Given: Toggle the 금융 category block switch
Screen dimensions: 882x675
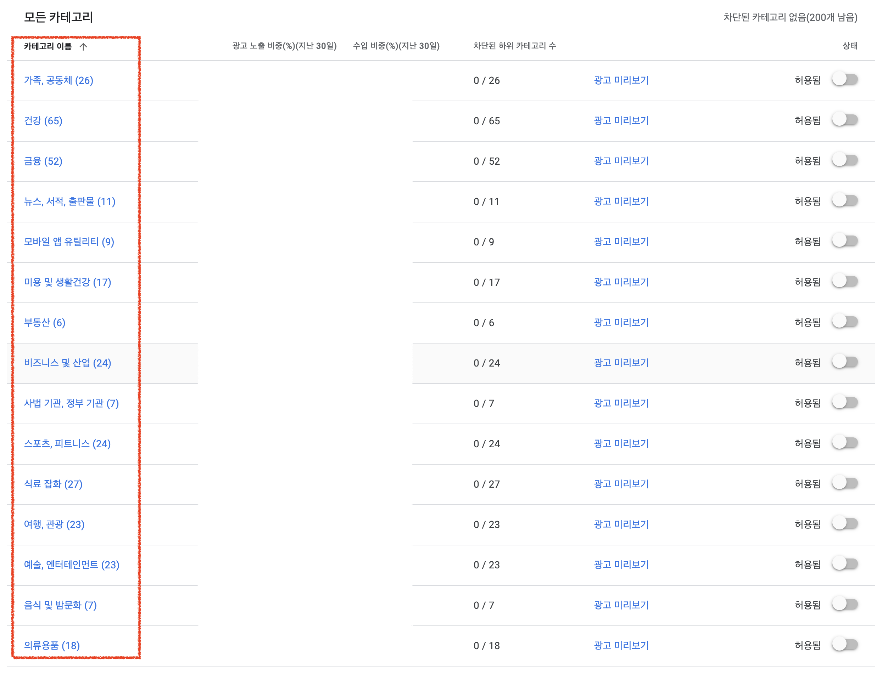Looking at the screenshot, I should click(845, 160).
